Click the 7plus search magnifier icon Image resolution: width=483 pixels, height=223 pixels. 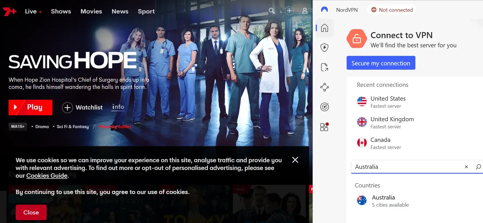(272, 11)
